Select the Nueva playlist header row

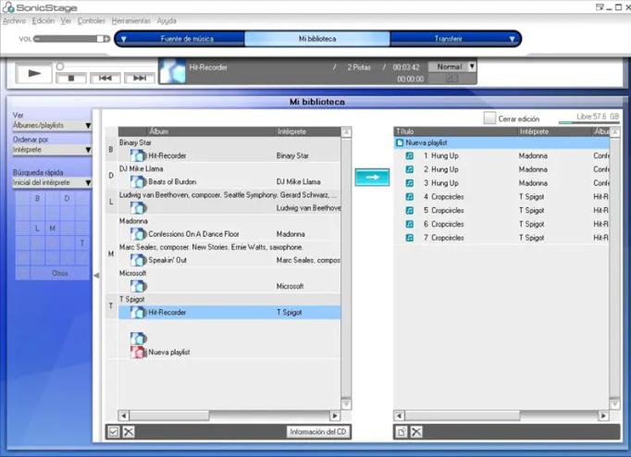click(x=501, y=142)
